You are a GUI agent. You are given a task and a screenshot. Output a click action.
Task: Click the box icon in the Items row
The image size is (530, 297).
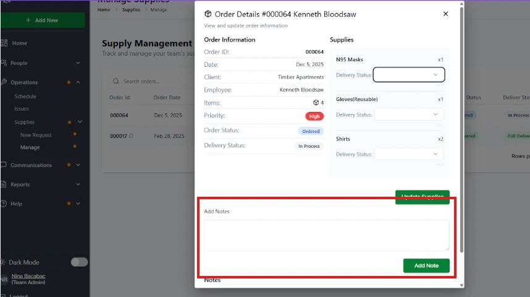tap(316, 103)
